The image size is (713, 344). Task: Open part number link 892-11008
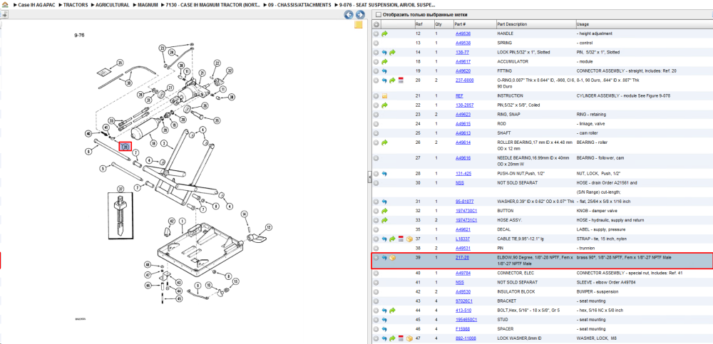[x=466, y=338]
